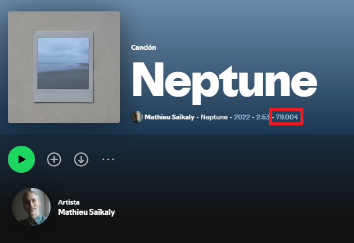Open Mathieu Saïkaly name under Artista
Image resolution: width=354 pixels, height=243 pixels.
tap(87, 212)
